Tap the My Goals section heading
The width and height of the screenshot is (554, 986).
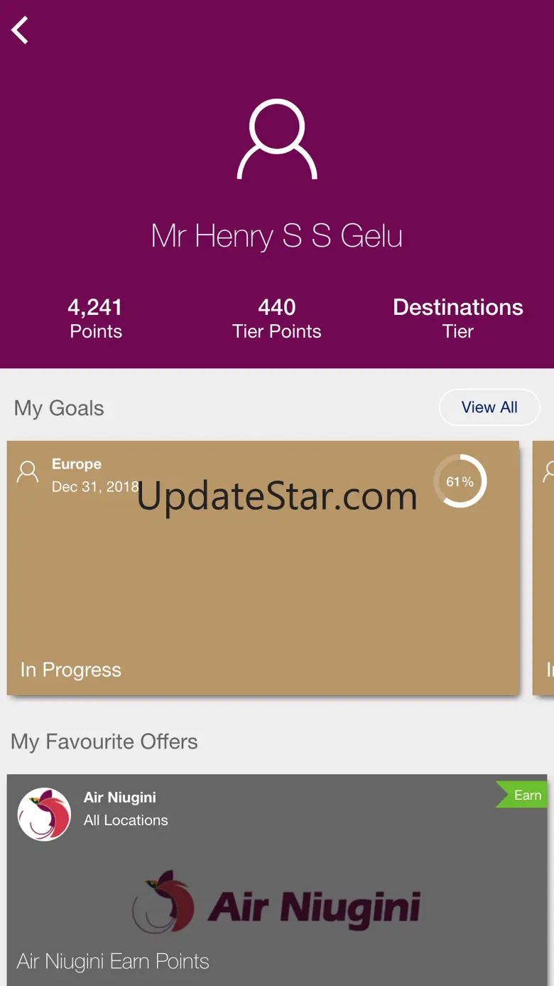[x=59, y=408]
